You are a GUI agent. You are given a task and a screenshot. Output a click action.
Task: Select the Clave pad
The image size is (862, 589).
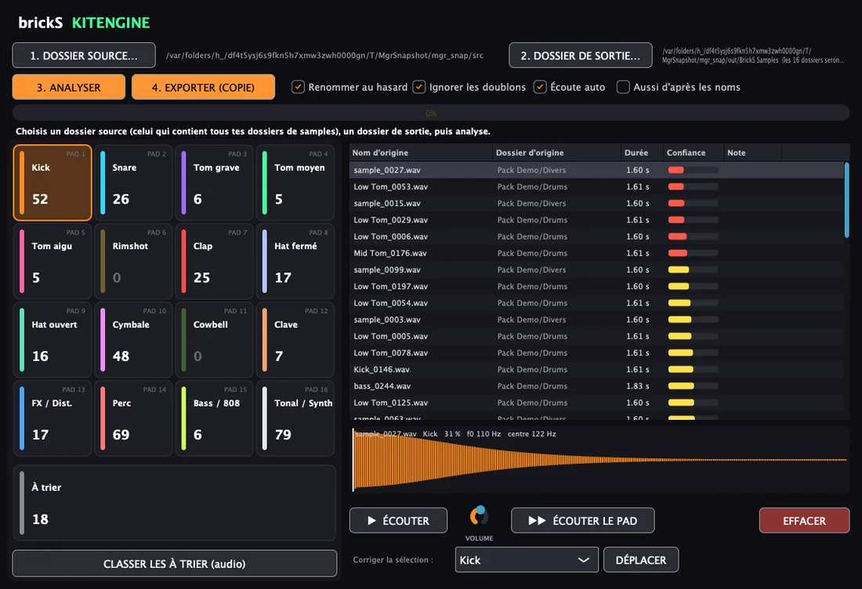click(295, 340)
